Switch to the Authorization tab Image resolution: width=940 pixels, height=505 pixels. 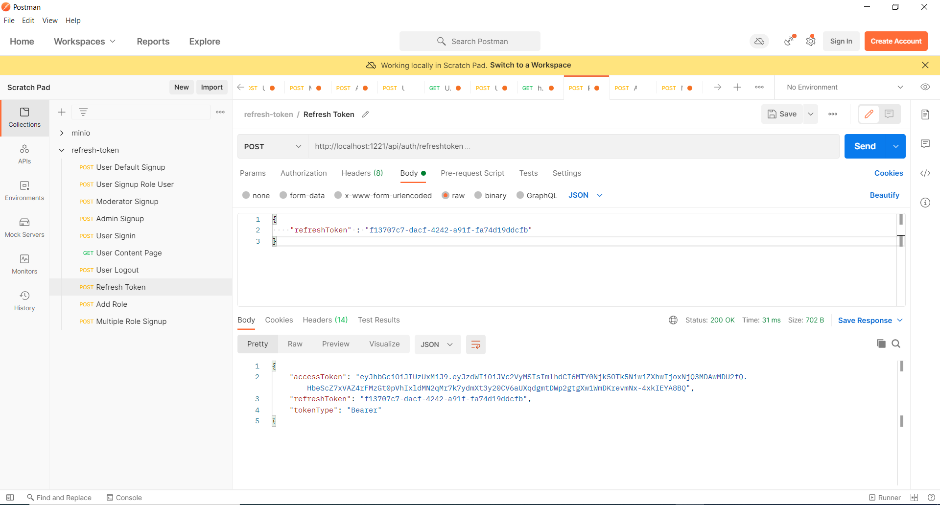304,173
